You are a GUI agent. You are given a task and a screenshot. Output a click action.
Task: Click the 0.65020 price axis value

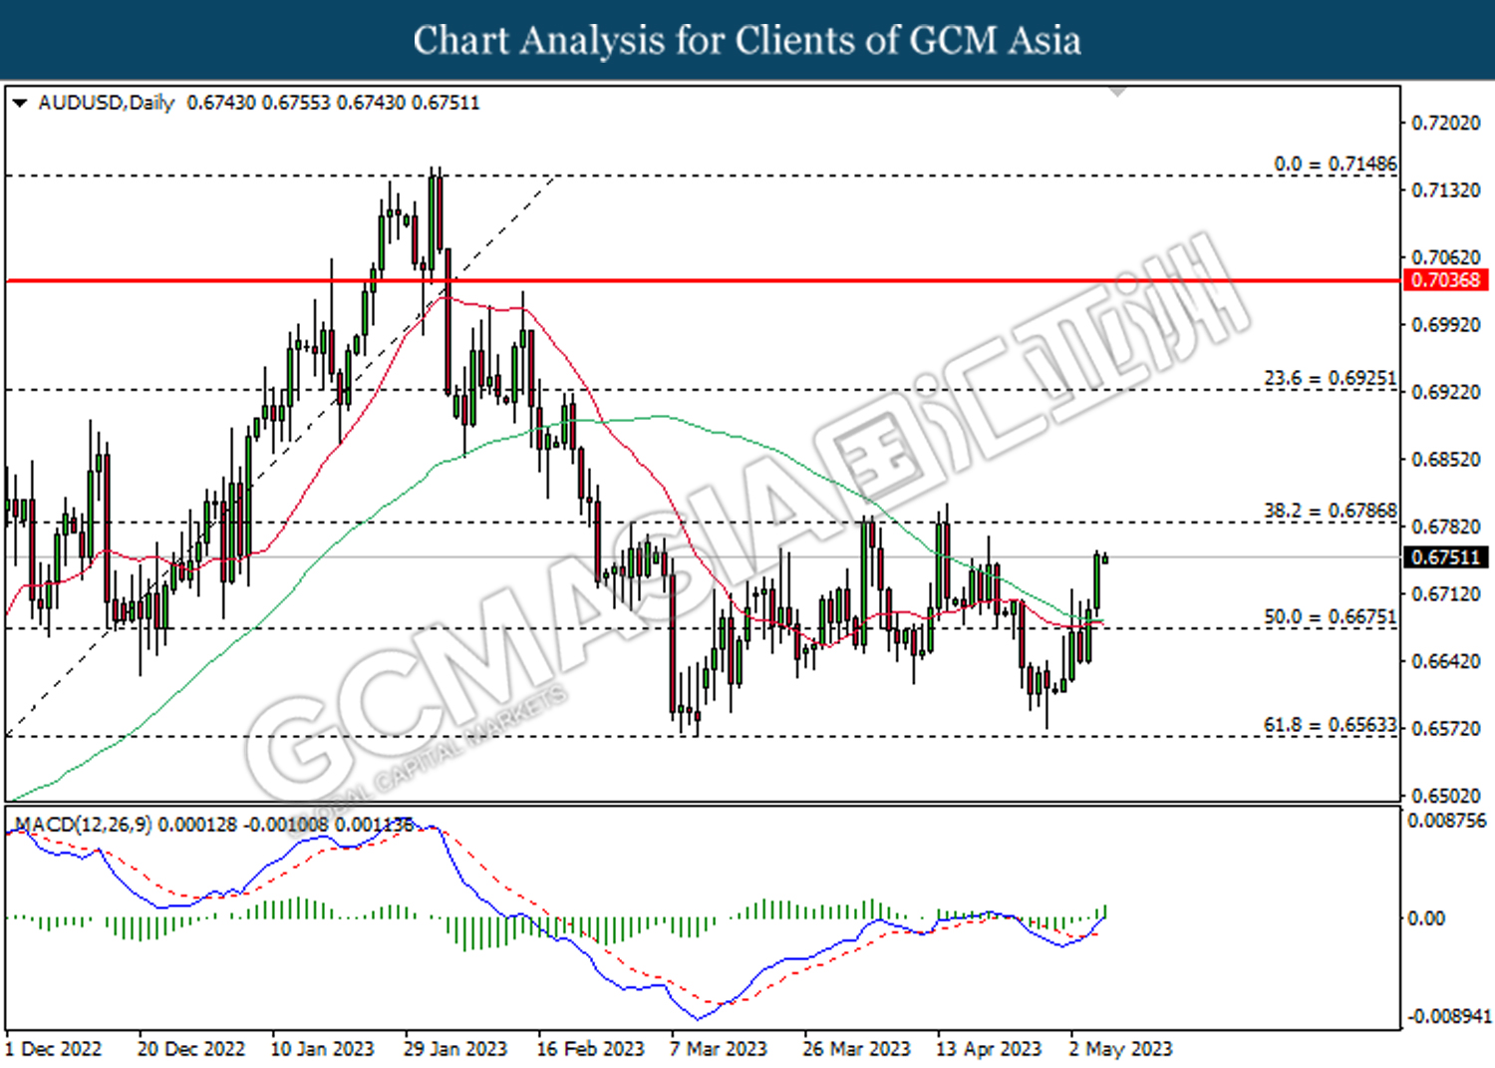click(1446, 795)
